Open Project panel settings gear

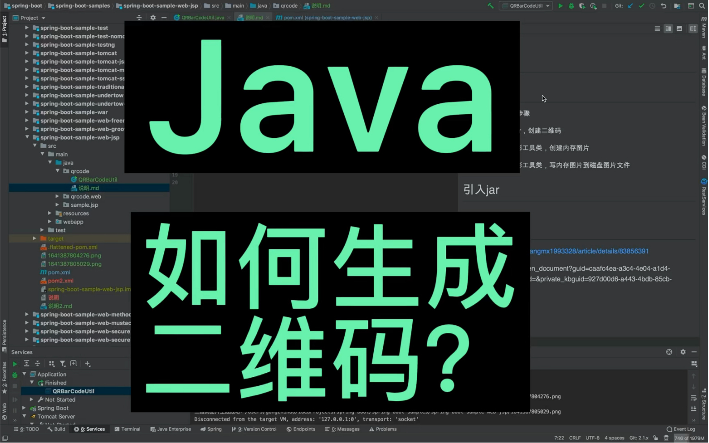pyautogui.click(x=153, y=18)
